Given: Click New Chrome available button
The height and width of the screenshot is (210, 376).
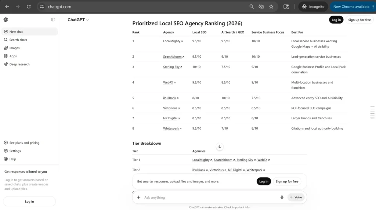Looking at the screenshot, I should coord(351,7).
